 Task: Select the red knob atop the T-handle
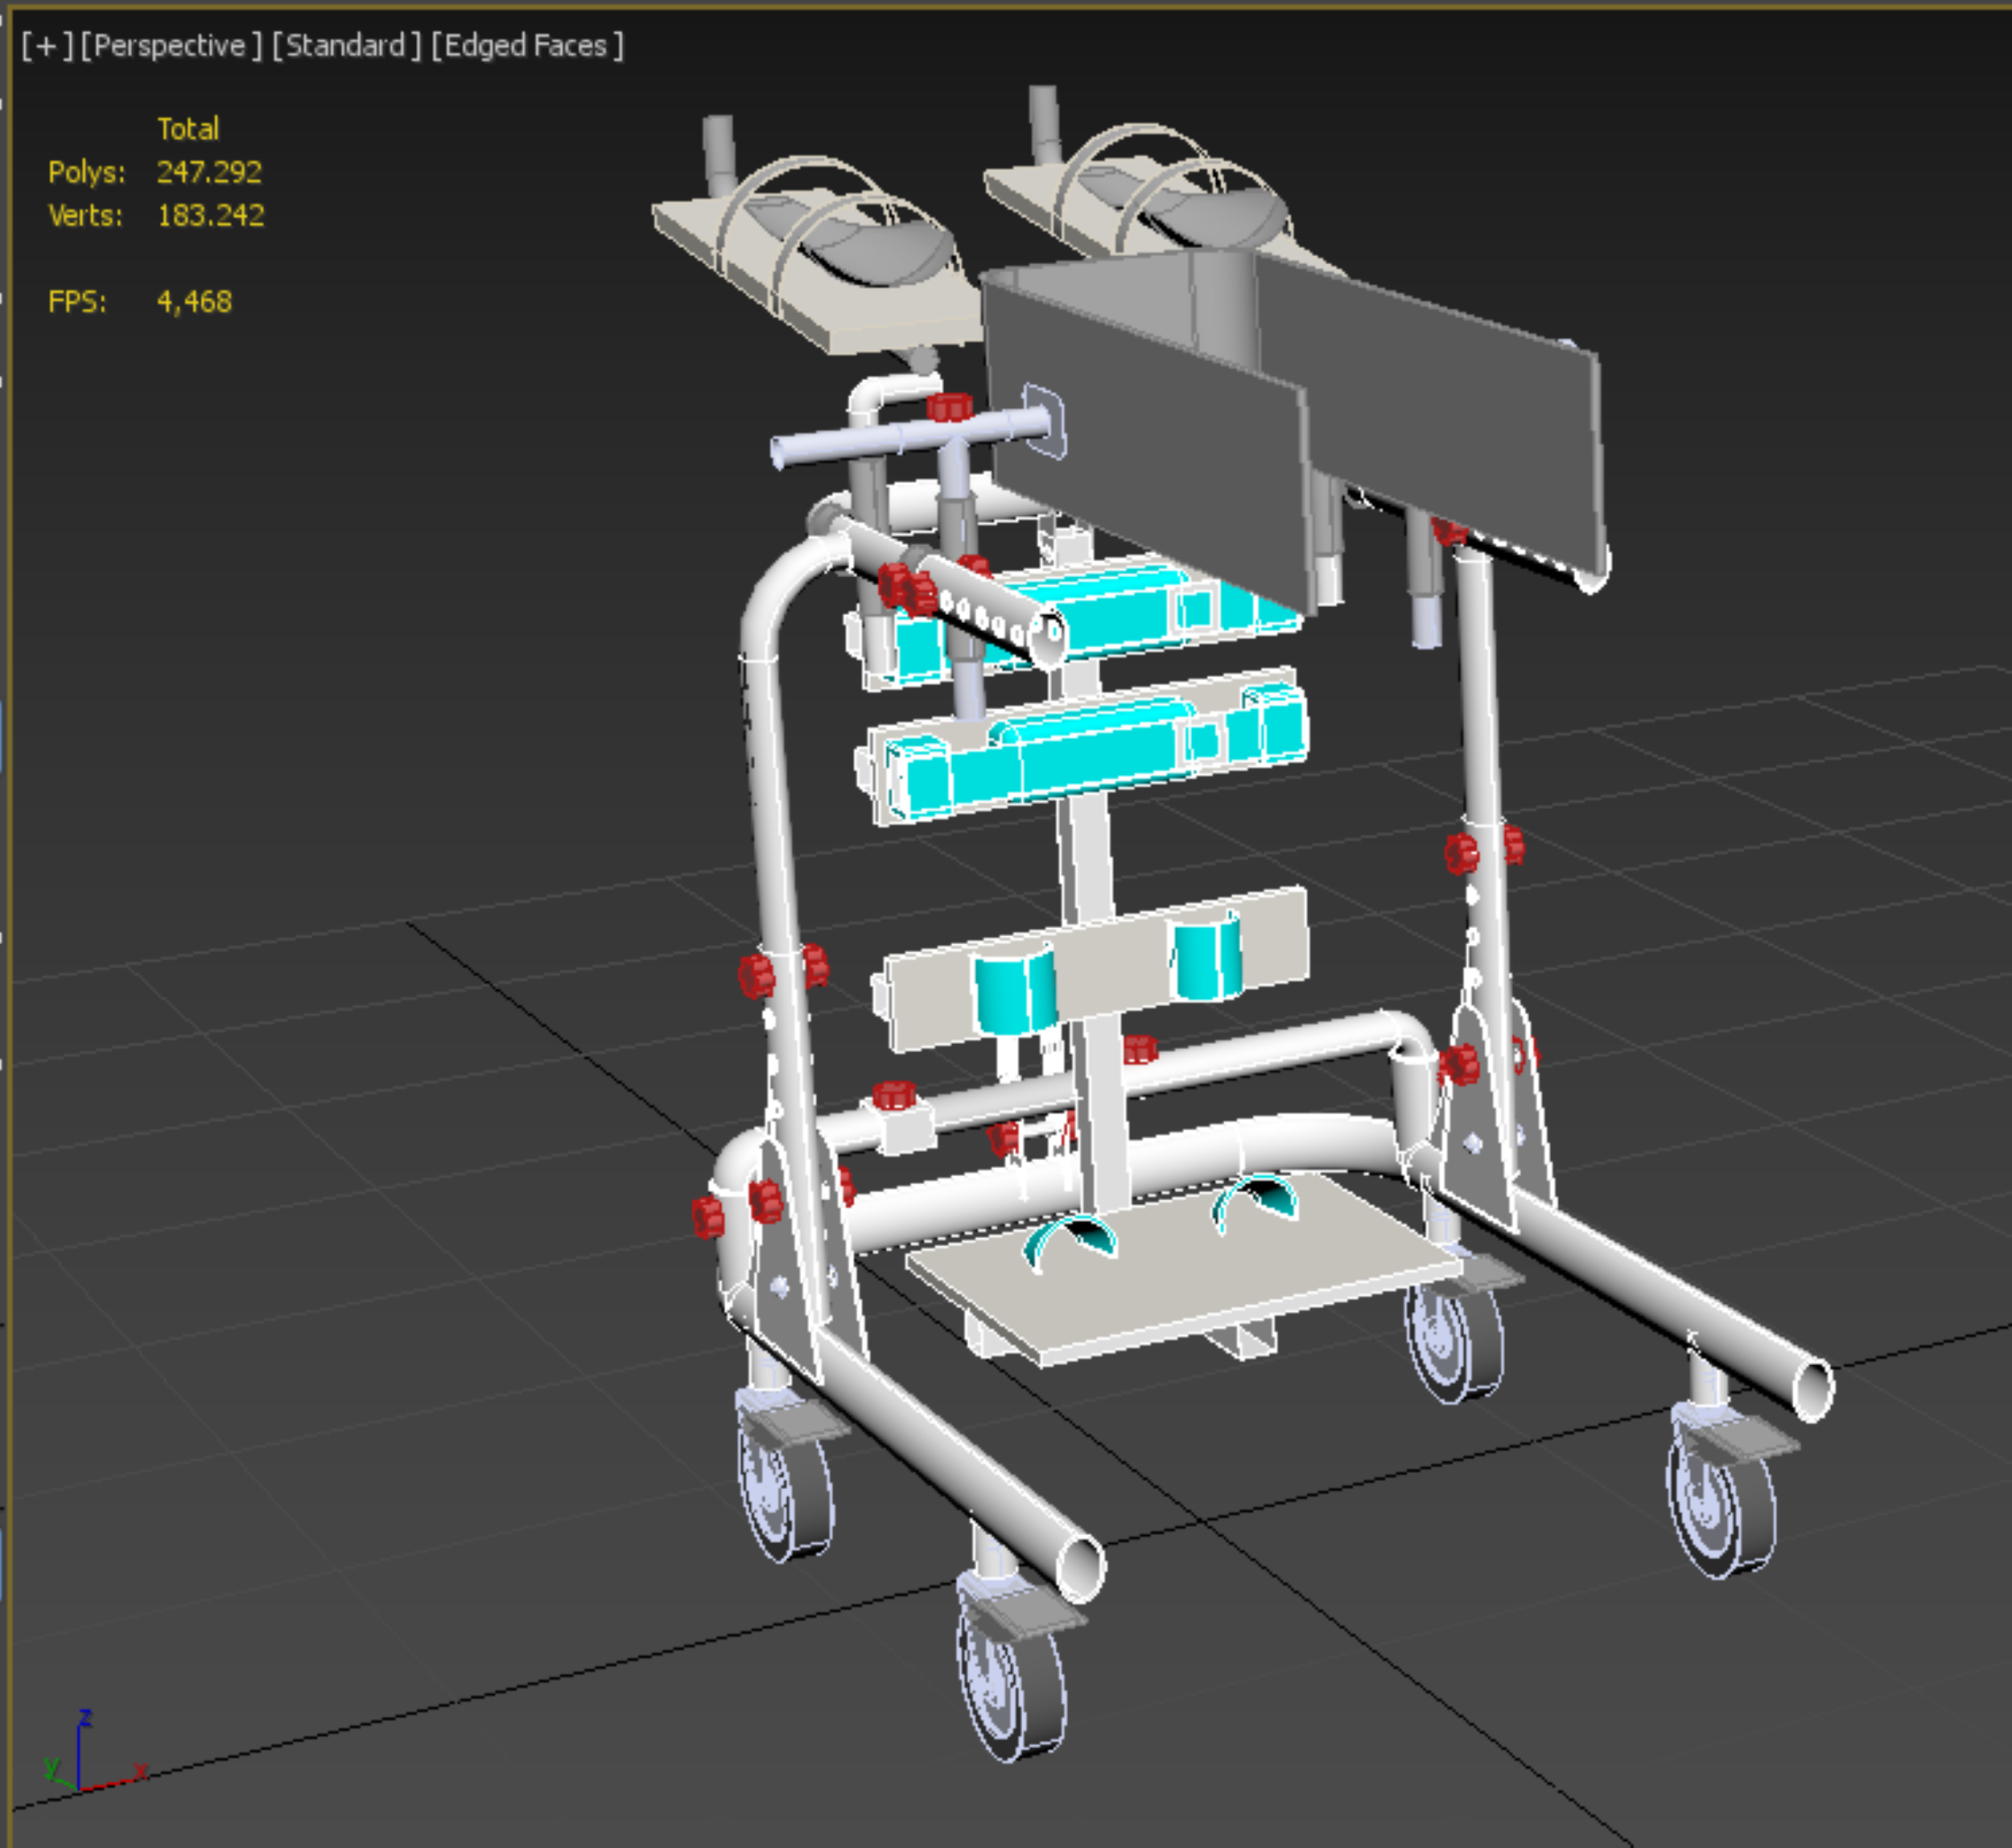[x=948, y=406]
